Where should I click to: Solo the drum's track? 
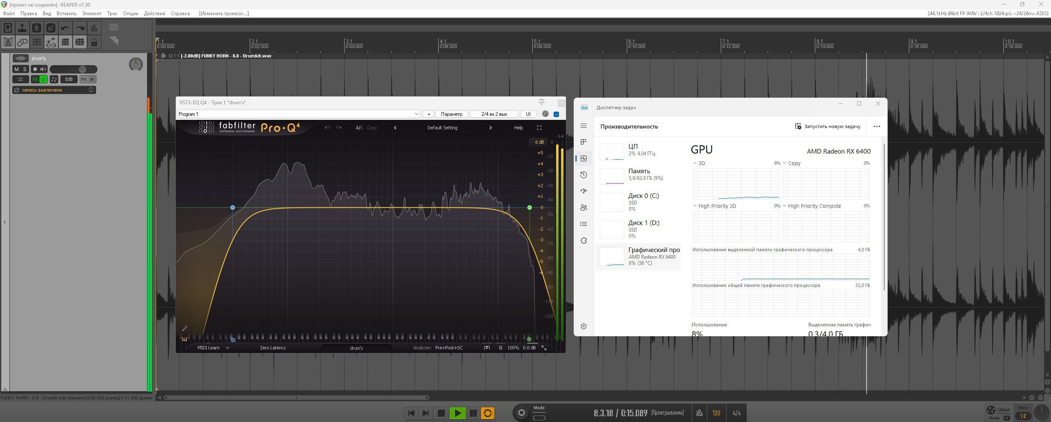(x=25, y=69)
